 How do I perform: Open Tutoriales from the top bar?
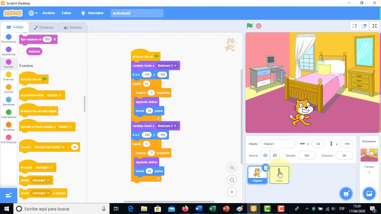(x=92, y=13)
